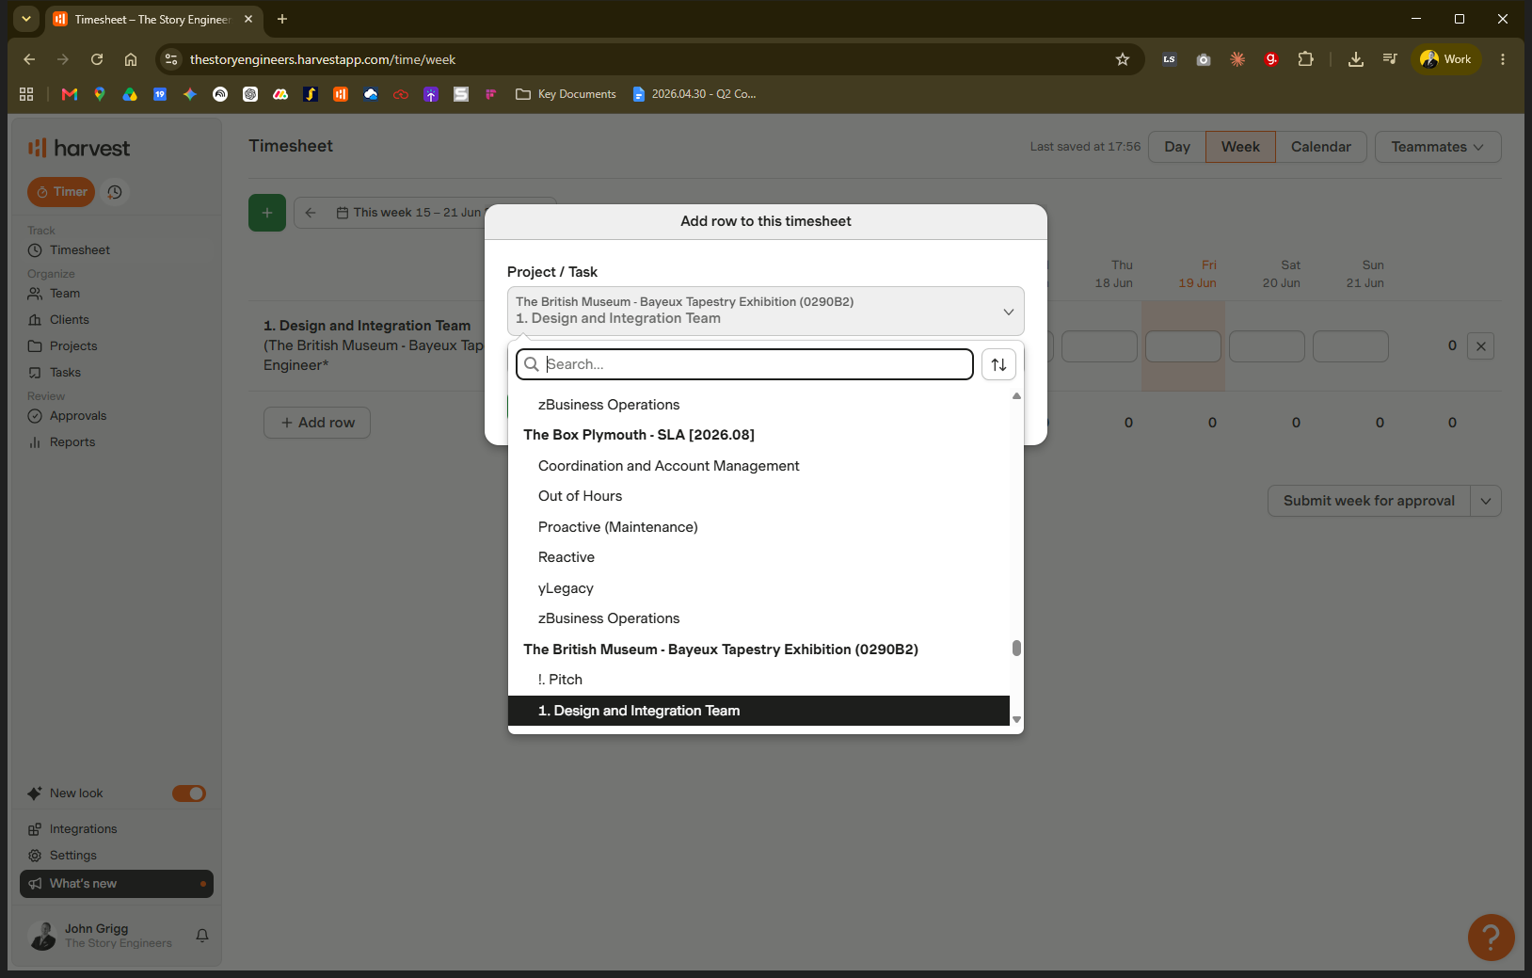Open notifications bell for John Grigg

[x=202, y=936]
